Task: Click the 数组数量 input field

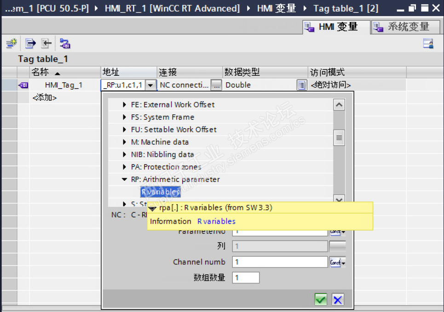Action: [246, 278]
